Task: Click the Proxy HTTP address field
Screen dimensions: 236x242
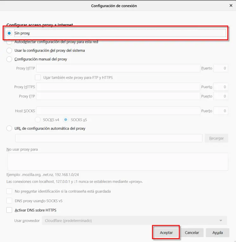Action: [118, 68]
